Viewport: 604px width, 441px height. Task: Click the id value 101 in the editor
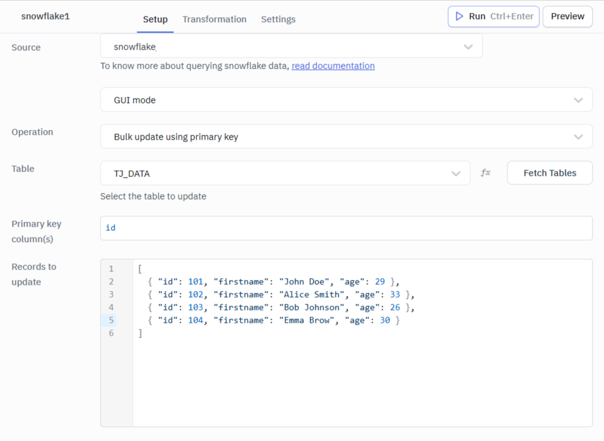pyautogui.click(x=195, y=281)
